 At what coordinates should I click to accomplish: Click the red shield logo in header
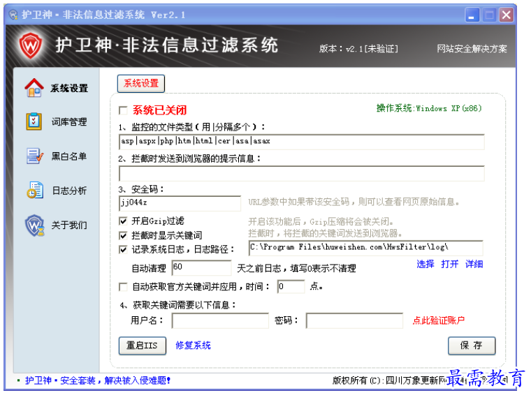coord(31,45)
